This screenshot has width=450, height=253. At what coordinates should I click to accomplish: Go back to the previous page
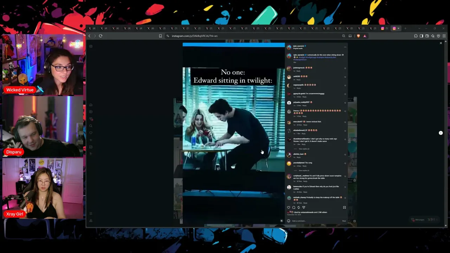pyautogui.click(x=89, y=36)
